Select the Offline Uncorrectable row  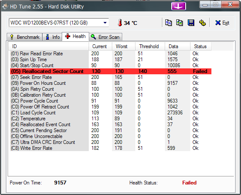pos(111,136)
